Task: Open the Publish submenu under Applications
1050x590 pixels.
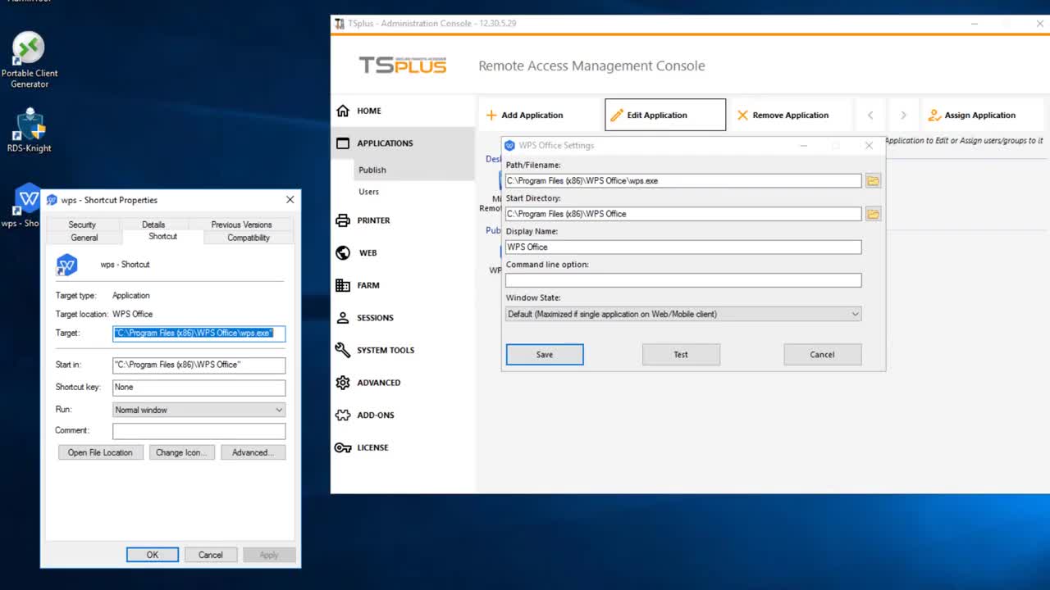Action: click(x=372, y=170)
